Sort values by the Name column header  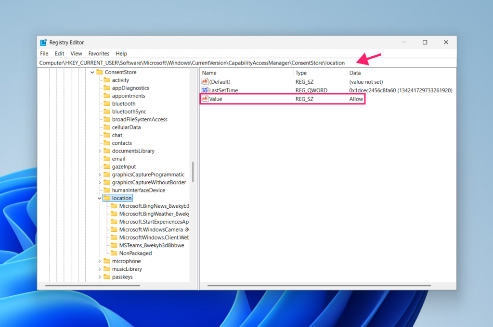tap(246, 73)
